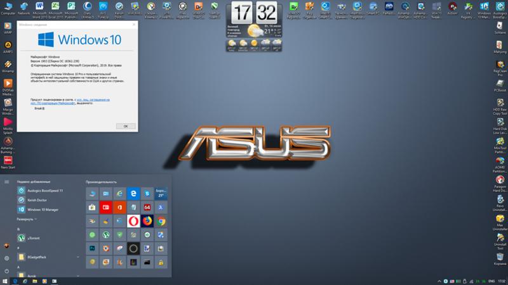The image size is (508, 285).
Task: Open the license terms link in winver dialog
Action: click(x=70, y=101)
